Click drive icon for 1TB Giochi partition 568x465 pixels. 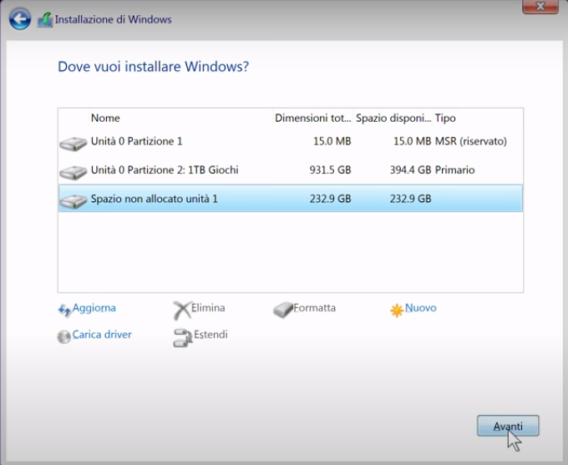(74, 172)
